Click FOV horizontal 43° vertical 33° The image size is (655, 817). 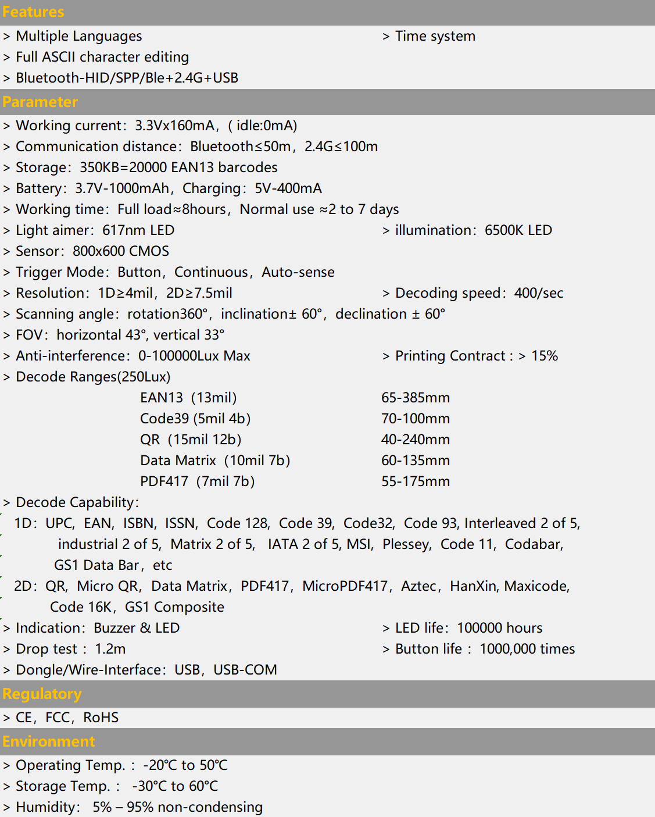tap(114, 335)
